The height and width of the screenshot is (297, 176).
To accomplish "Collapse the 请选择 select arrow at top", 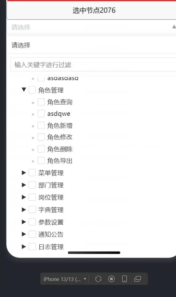I will click(174, 27).
